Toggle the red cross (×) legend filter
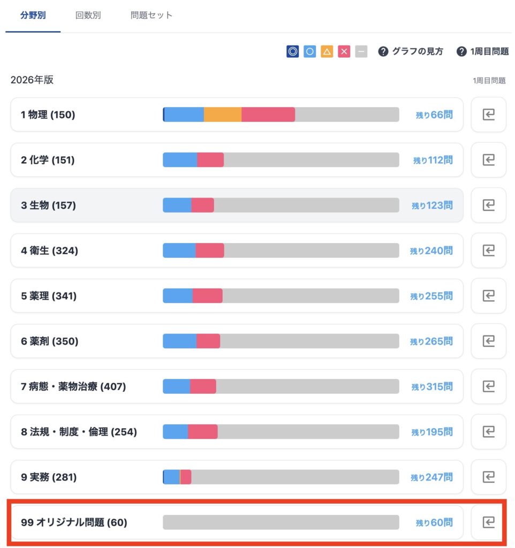Image resolution: width=515 pixels, height=548 pixels. point(344,52)
